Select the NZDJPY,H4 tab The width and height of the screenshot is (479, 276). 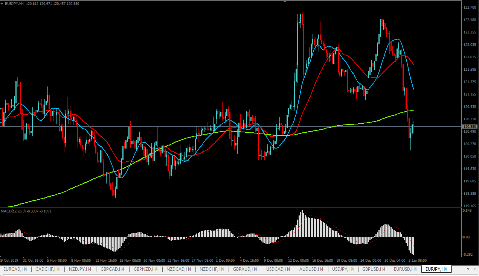click(x=80, y=269)
